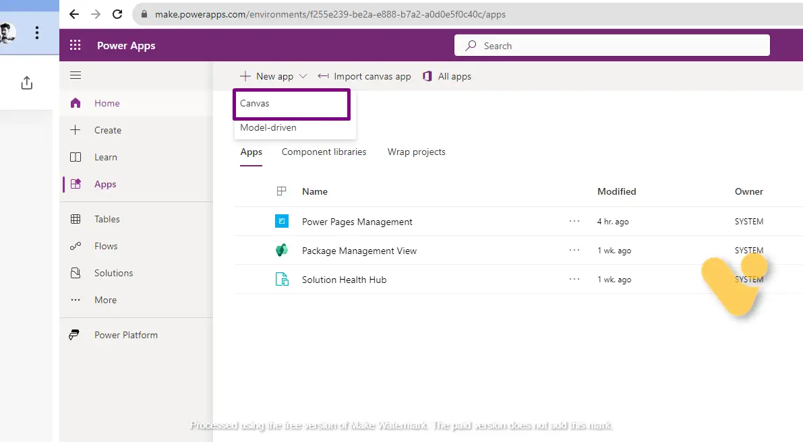
Task: Collapse navigation with the hamburger menu icon
Action: click(76, 75)
